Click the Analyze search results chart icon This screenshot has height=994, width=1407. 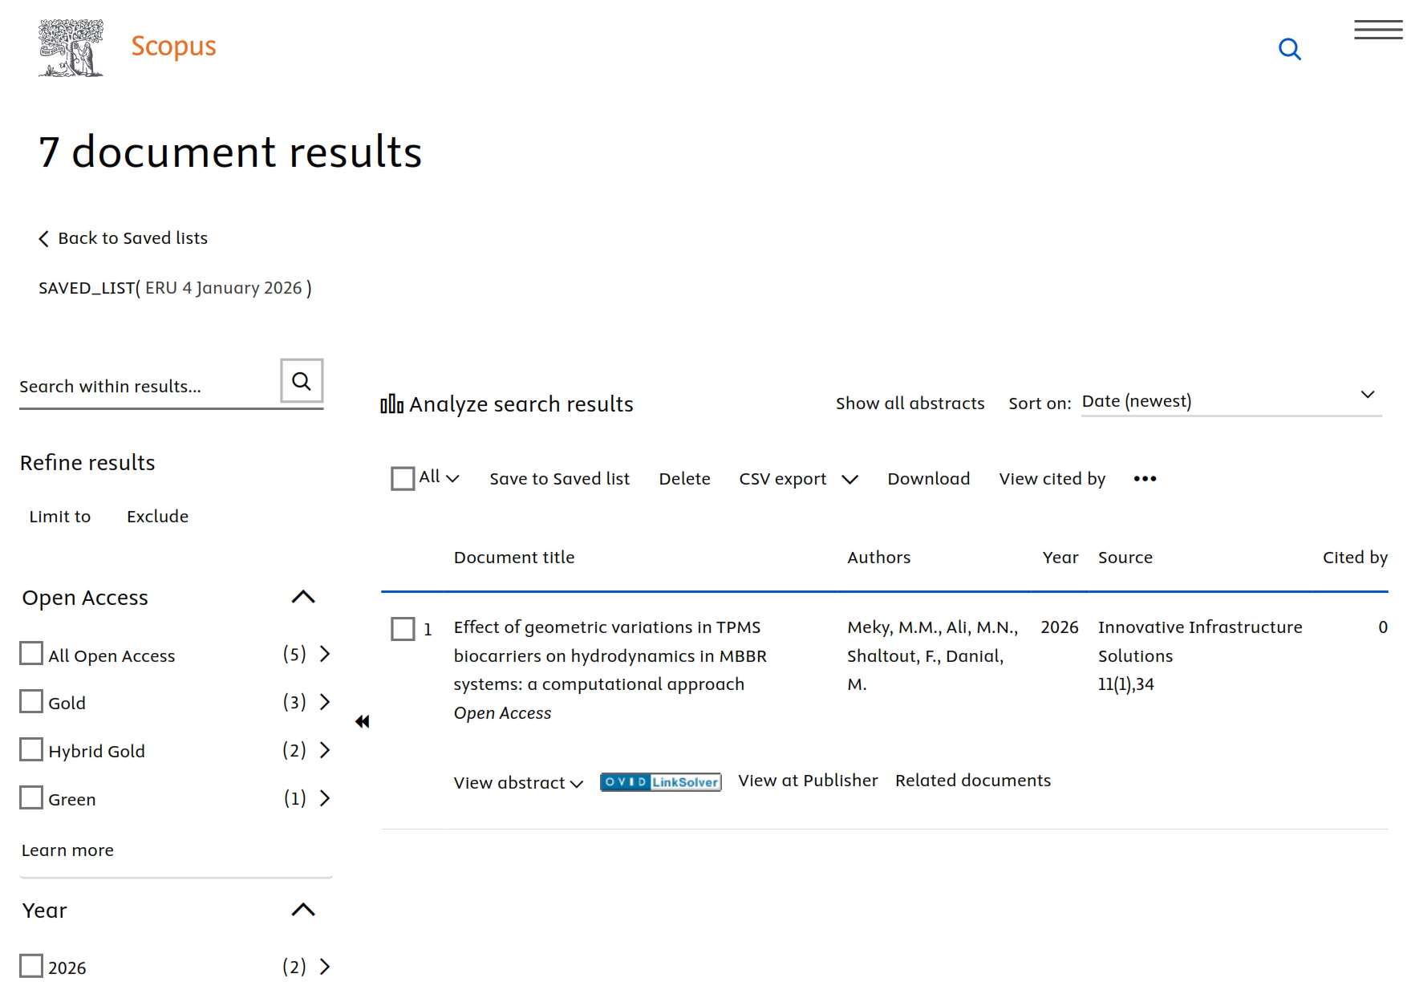391,404
